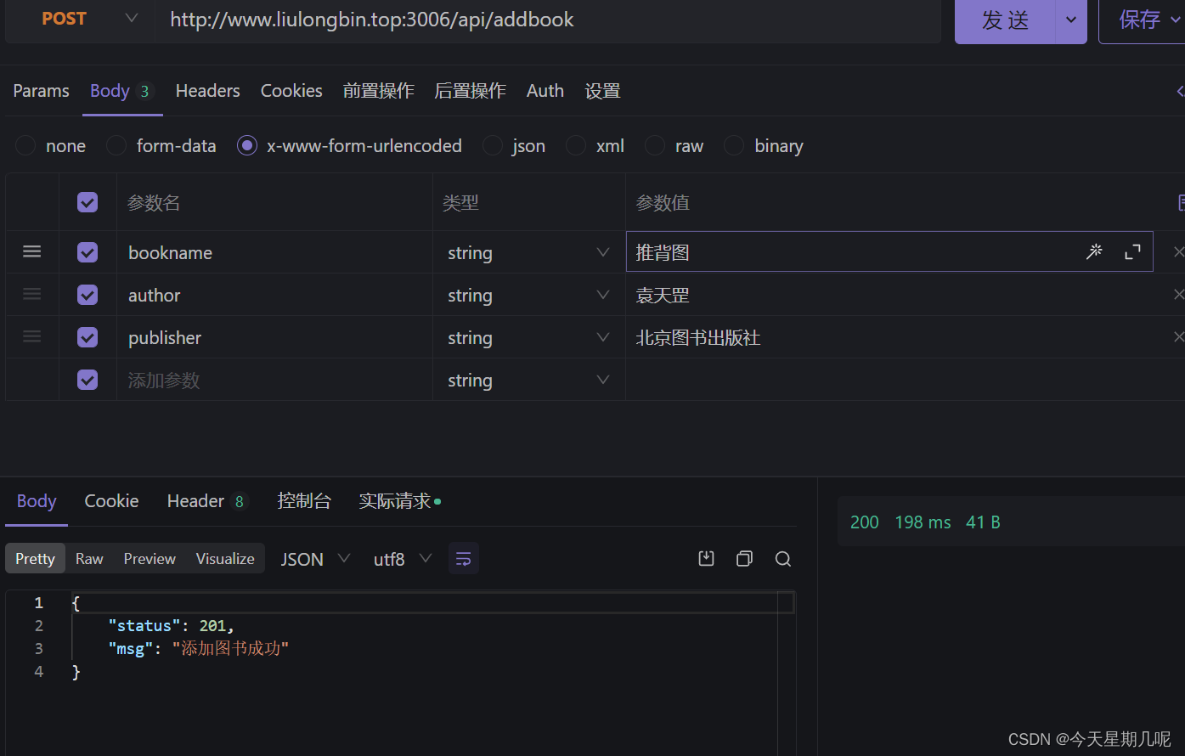Click the publisher row reorder handle

pos(32,336)
